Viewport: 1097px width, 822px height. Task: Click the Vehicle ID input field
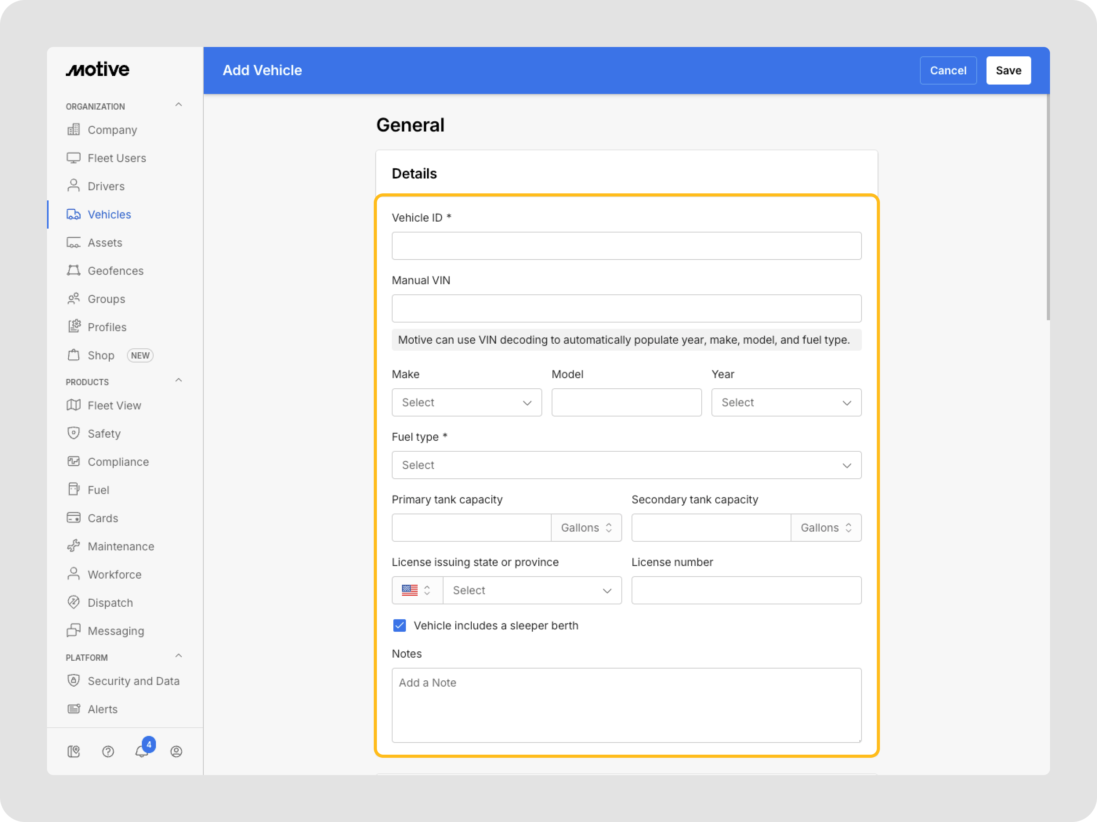626,246
